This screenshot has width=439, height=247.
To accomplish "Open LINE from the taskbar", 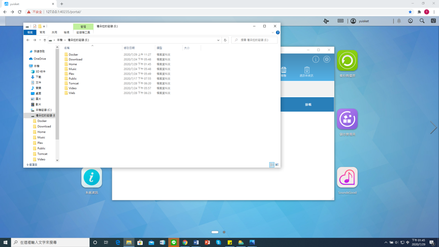I will click(x=174, y=242).
